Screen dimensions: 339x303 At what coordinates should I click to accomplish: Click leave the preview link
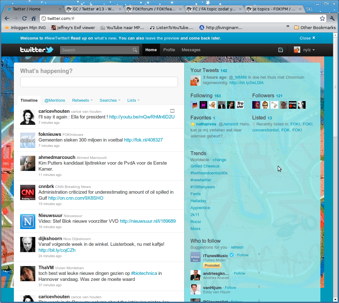pyautogui.click(x=162, y=38)
